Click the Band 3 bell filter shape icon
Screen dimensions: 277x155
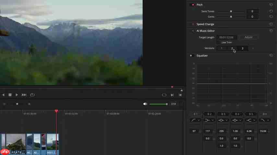pyautogui.click(x=221, y=120)
